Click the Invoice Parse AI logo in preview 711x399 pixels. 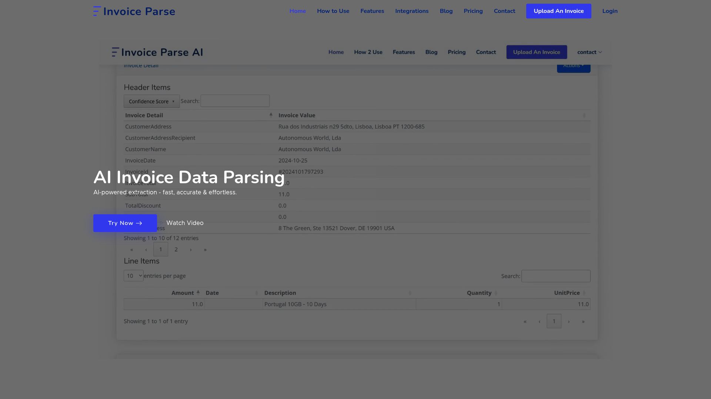[157, 52]
